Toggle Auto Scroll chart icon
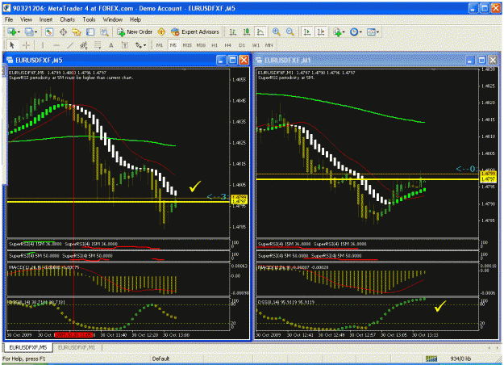 307,31
